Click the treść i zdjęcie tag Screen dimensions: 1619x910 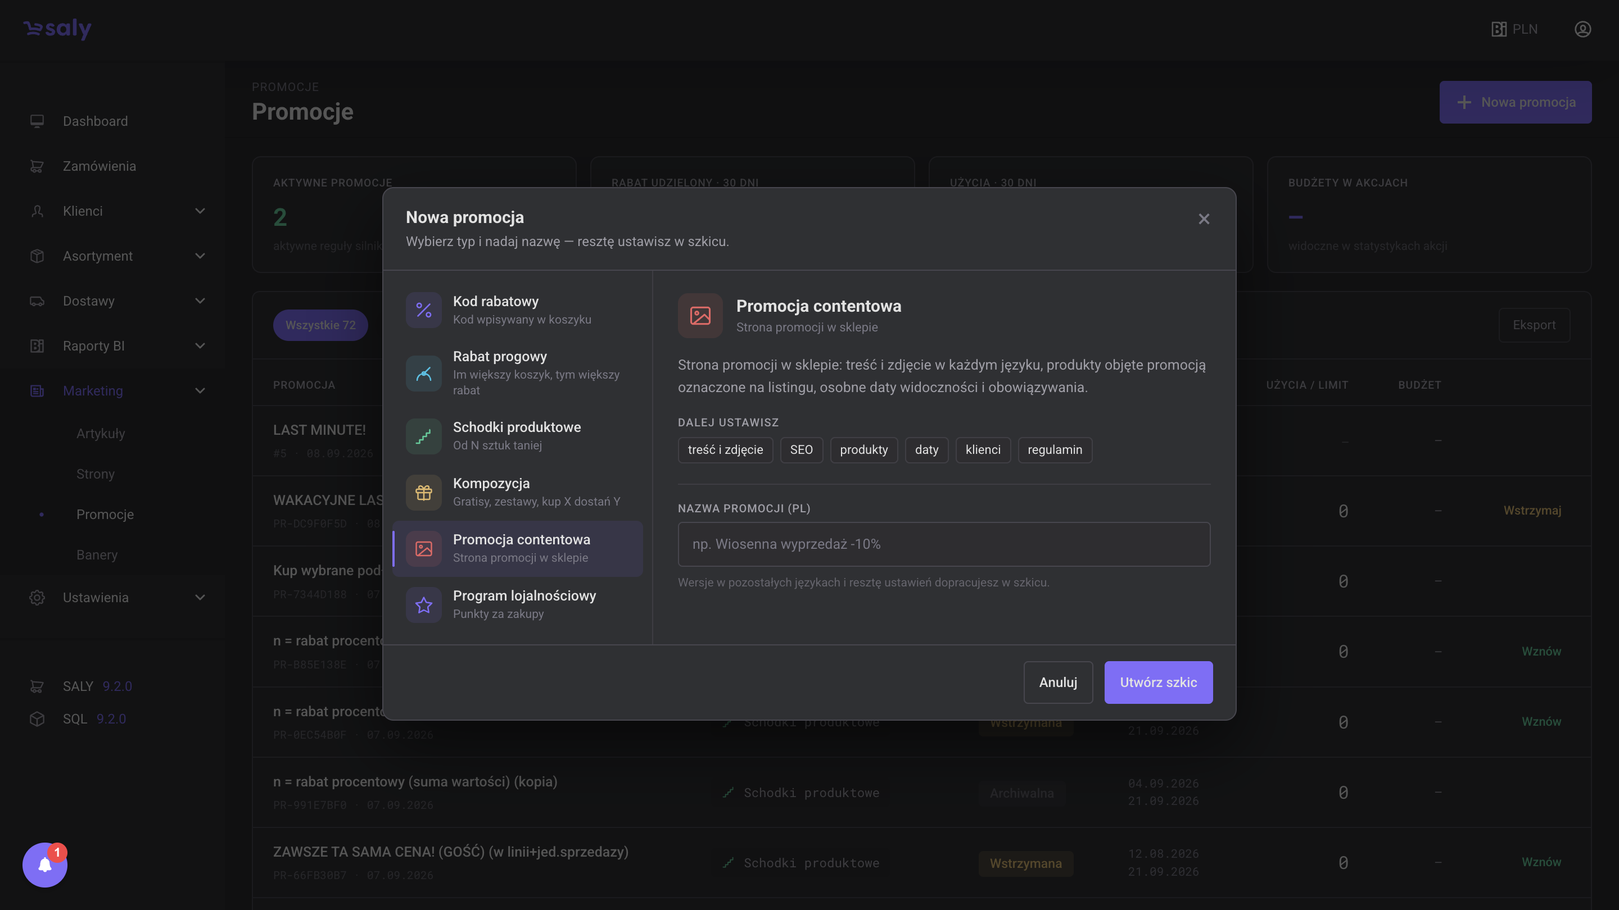coord(725,449)
